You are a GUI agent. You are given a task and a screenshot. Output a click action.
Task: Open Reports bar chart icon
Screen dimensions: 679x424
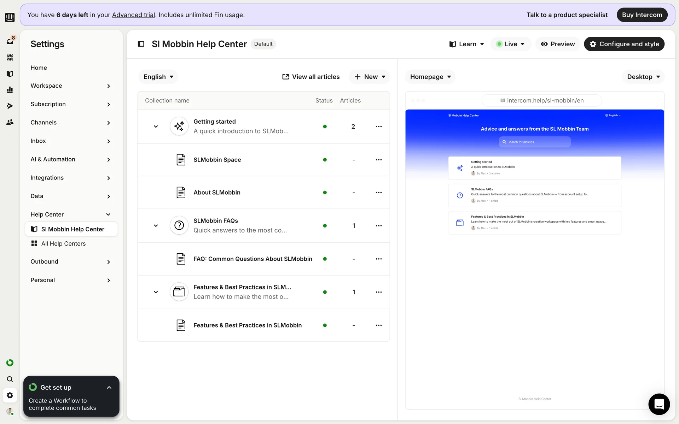click(10, 90)
